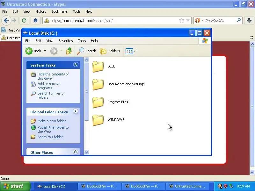Go up one folder level
The width and height of the screenshot is (255, 191).
pyautogui.click(x=69, y=51)
